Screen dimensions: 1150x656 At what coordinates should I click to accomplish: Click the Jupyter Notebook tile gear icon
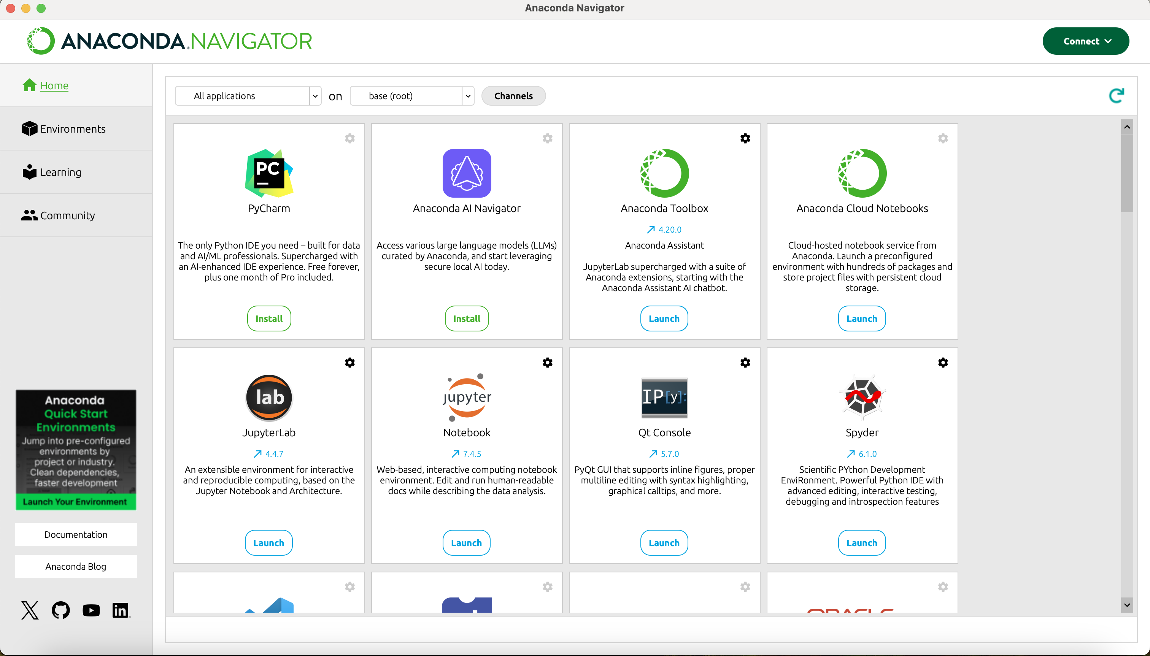547,363
